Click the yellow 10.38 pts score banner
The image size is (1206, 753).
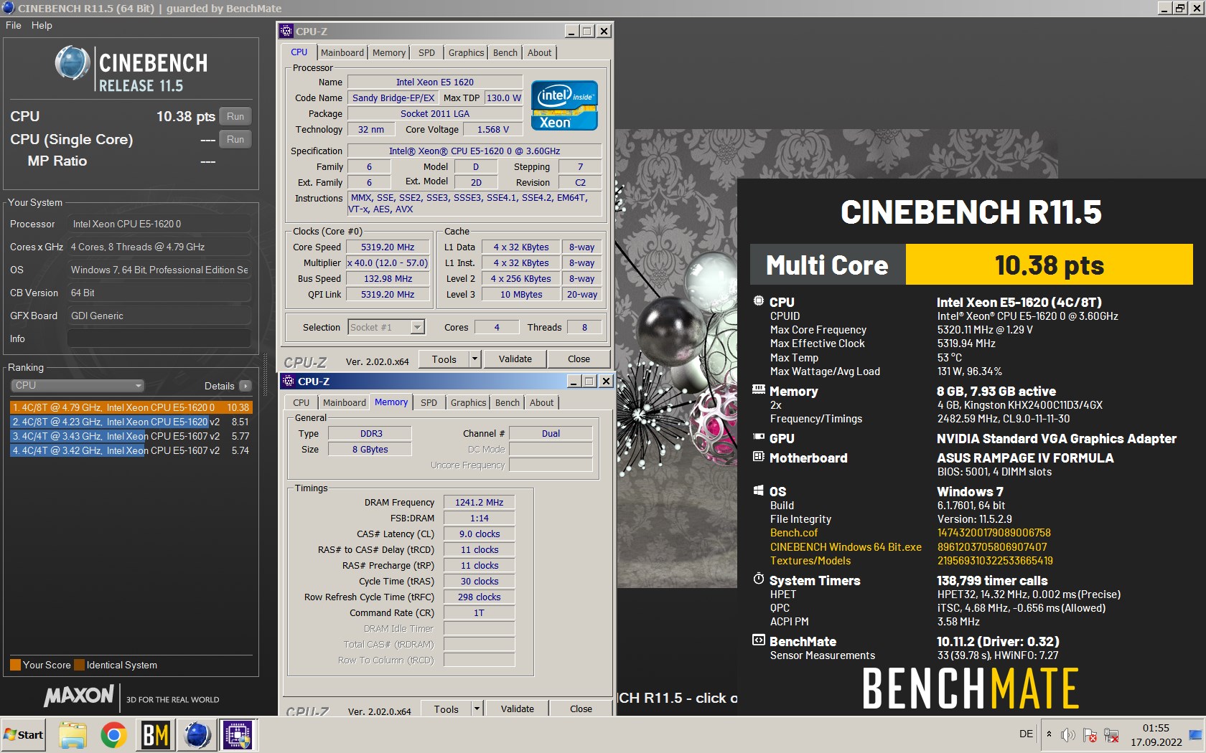point(1049,265)
